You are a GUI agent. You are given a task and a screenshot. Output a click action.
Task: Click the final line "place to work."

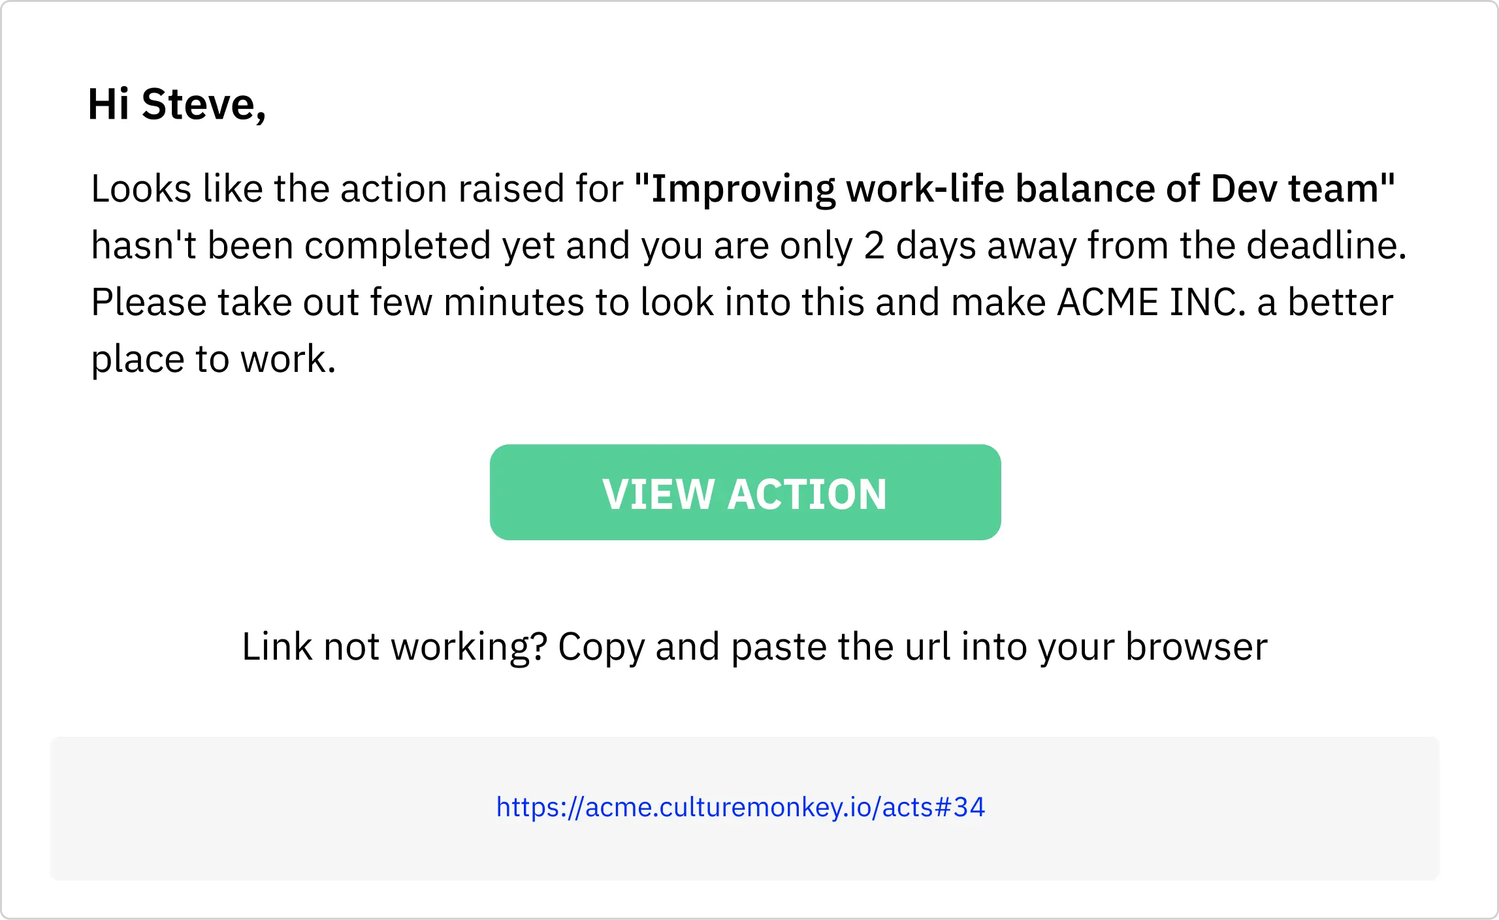point(213,360)
